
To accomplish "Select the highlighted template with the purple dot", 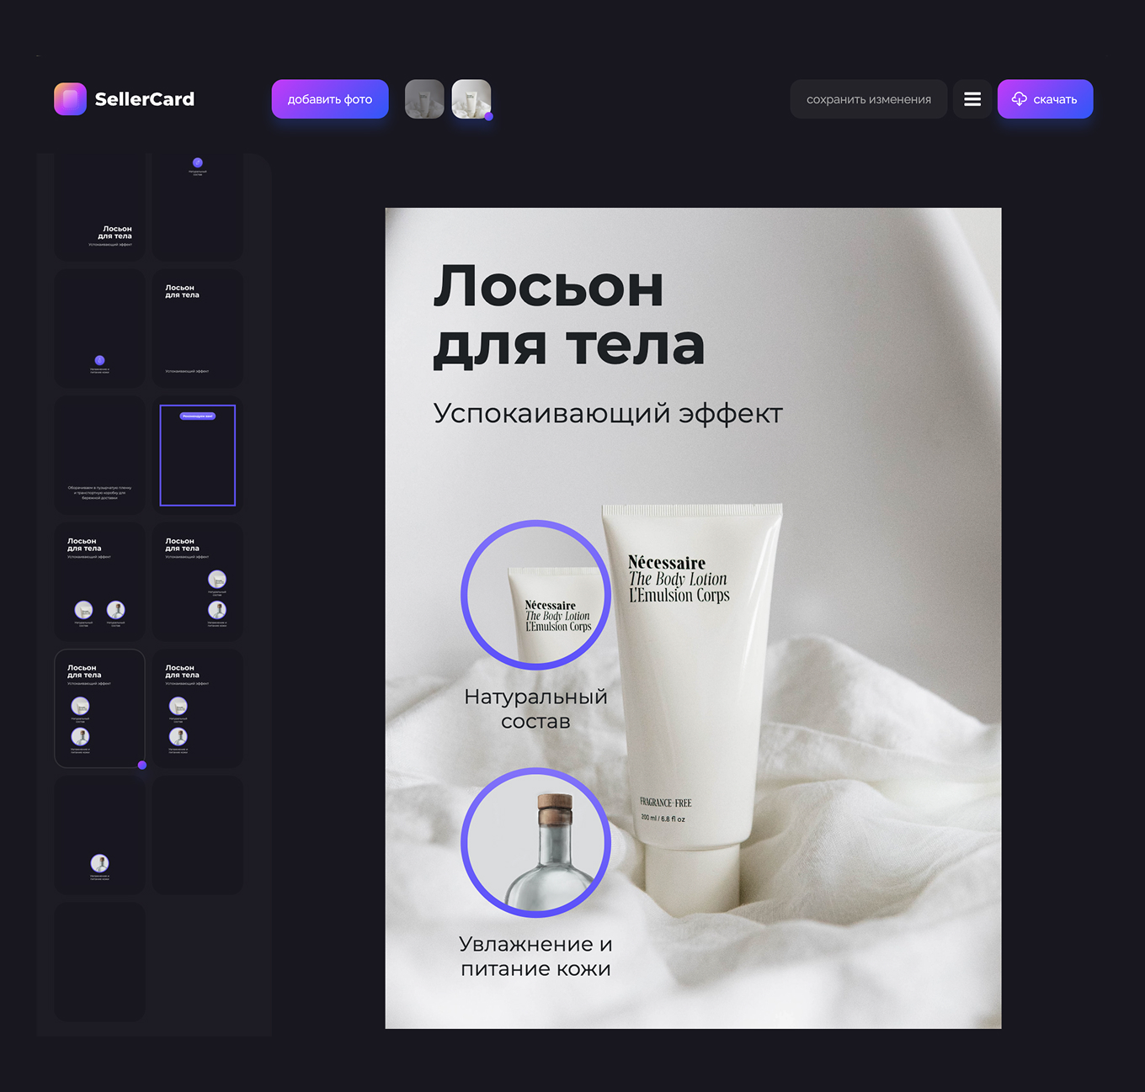I will click(99, 708).
